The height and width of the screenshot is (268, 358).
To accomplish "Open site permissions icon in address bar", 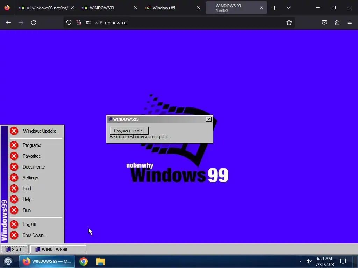I will coord(88,23).
